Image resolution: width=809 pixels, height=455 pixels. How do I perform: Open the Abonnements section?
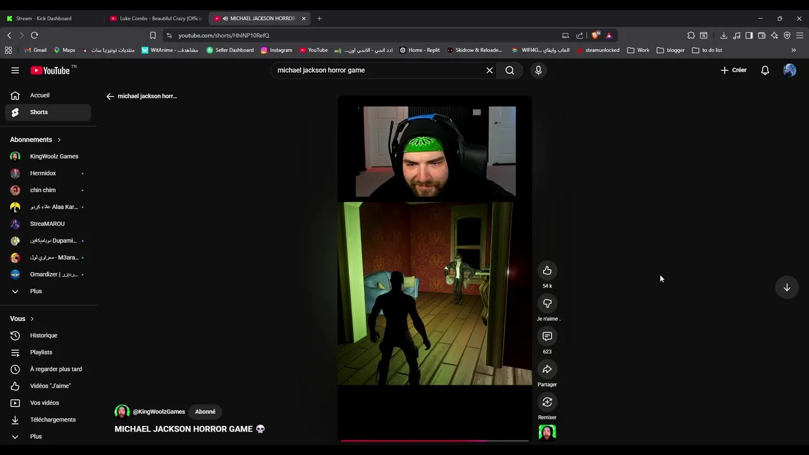click(x=35, y=140)
